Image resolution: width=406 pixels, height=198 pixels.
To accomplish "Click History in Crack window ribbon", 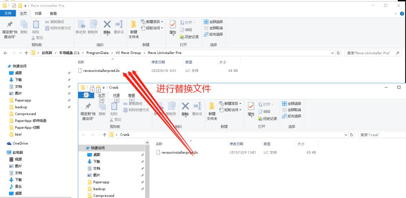I will [x=268, y=119].
